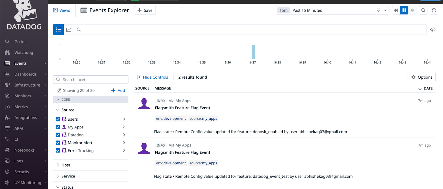Click Hide Controls

(152, 77)
